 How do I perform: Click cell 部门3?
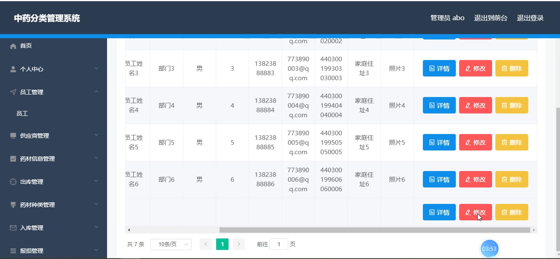coord(166,69)
